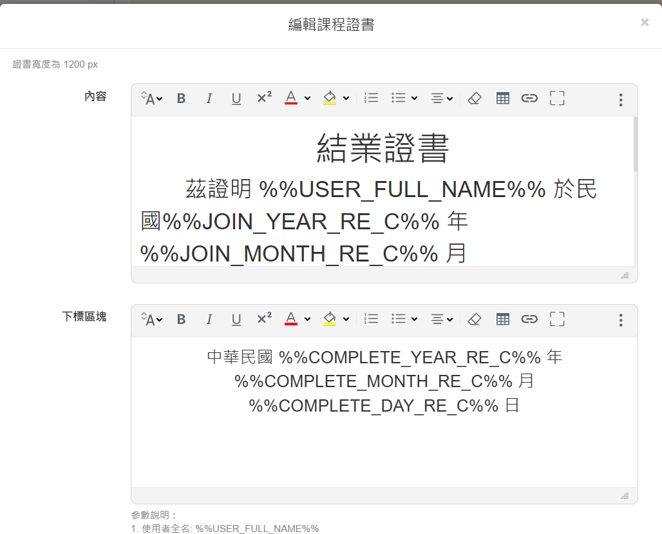This screenshot has width=662, height=534.
Task: Insert a hyperlink with the link icon
Action: tap(529, 98)
